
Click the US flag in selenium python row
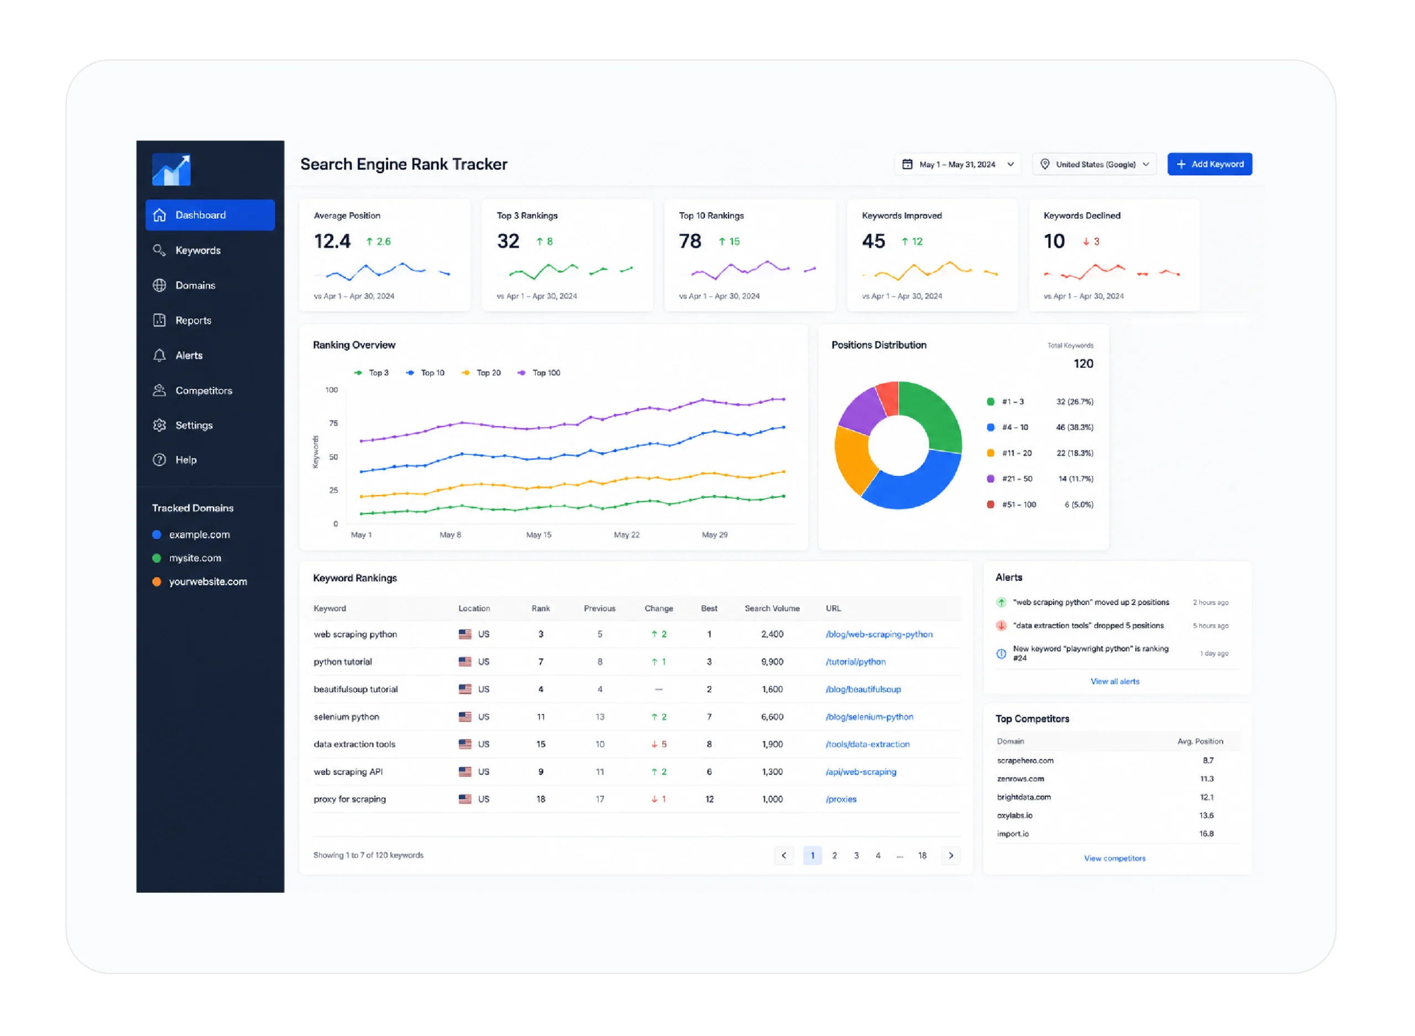(465, 717)
